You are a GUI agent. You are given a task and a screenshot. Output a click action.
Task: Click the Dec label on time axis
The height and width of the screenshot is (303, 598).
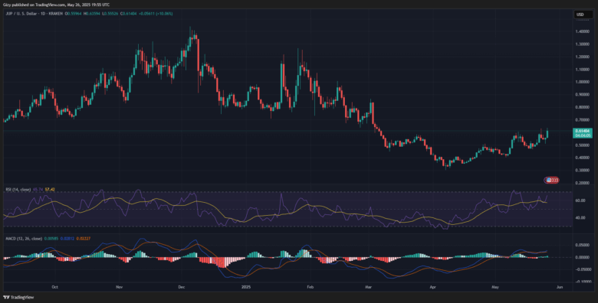(x=181, y=288)
